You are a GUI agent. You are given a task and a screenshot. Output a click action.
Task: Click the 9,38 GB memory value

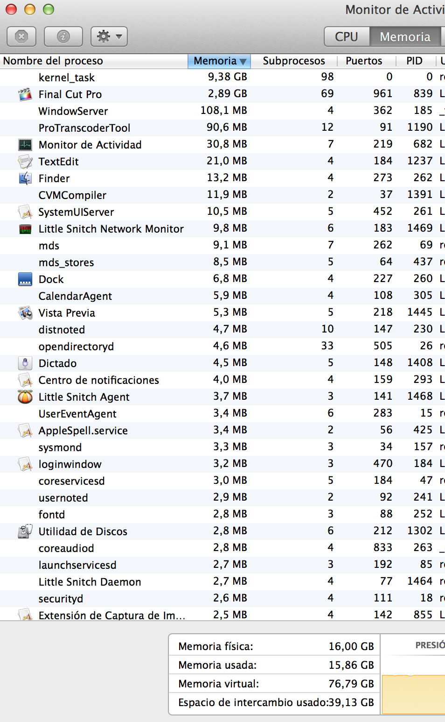click(228, 77)
